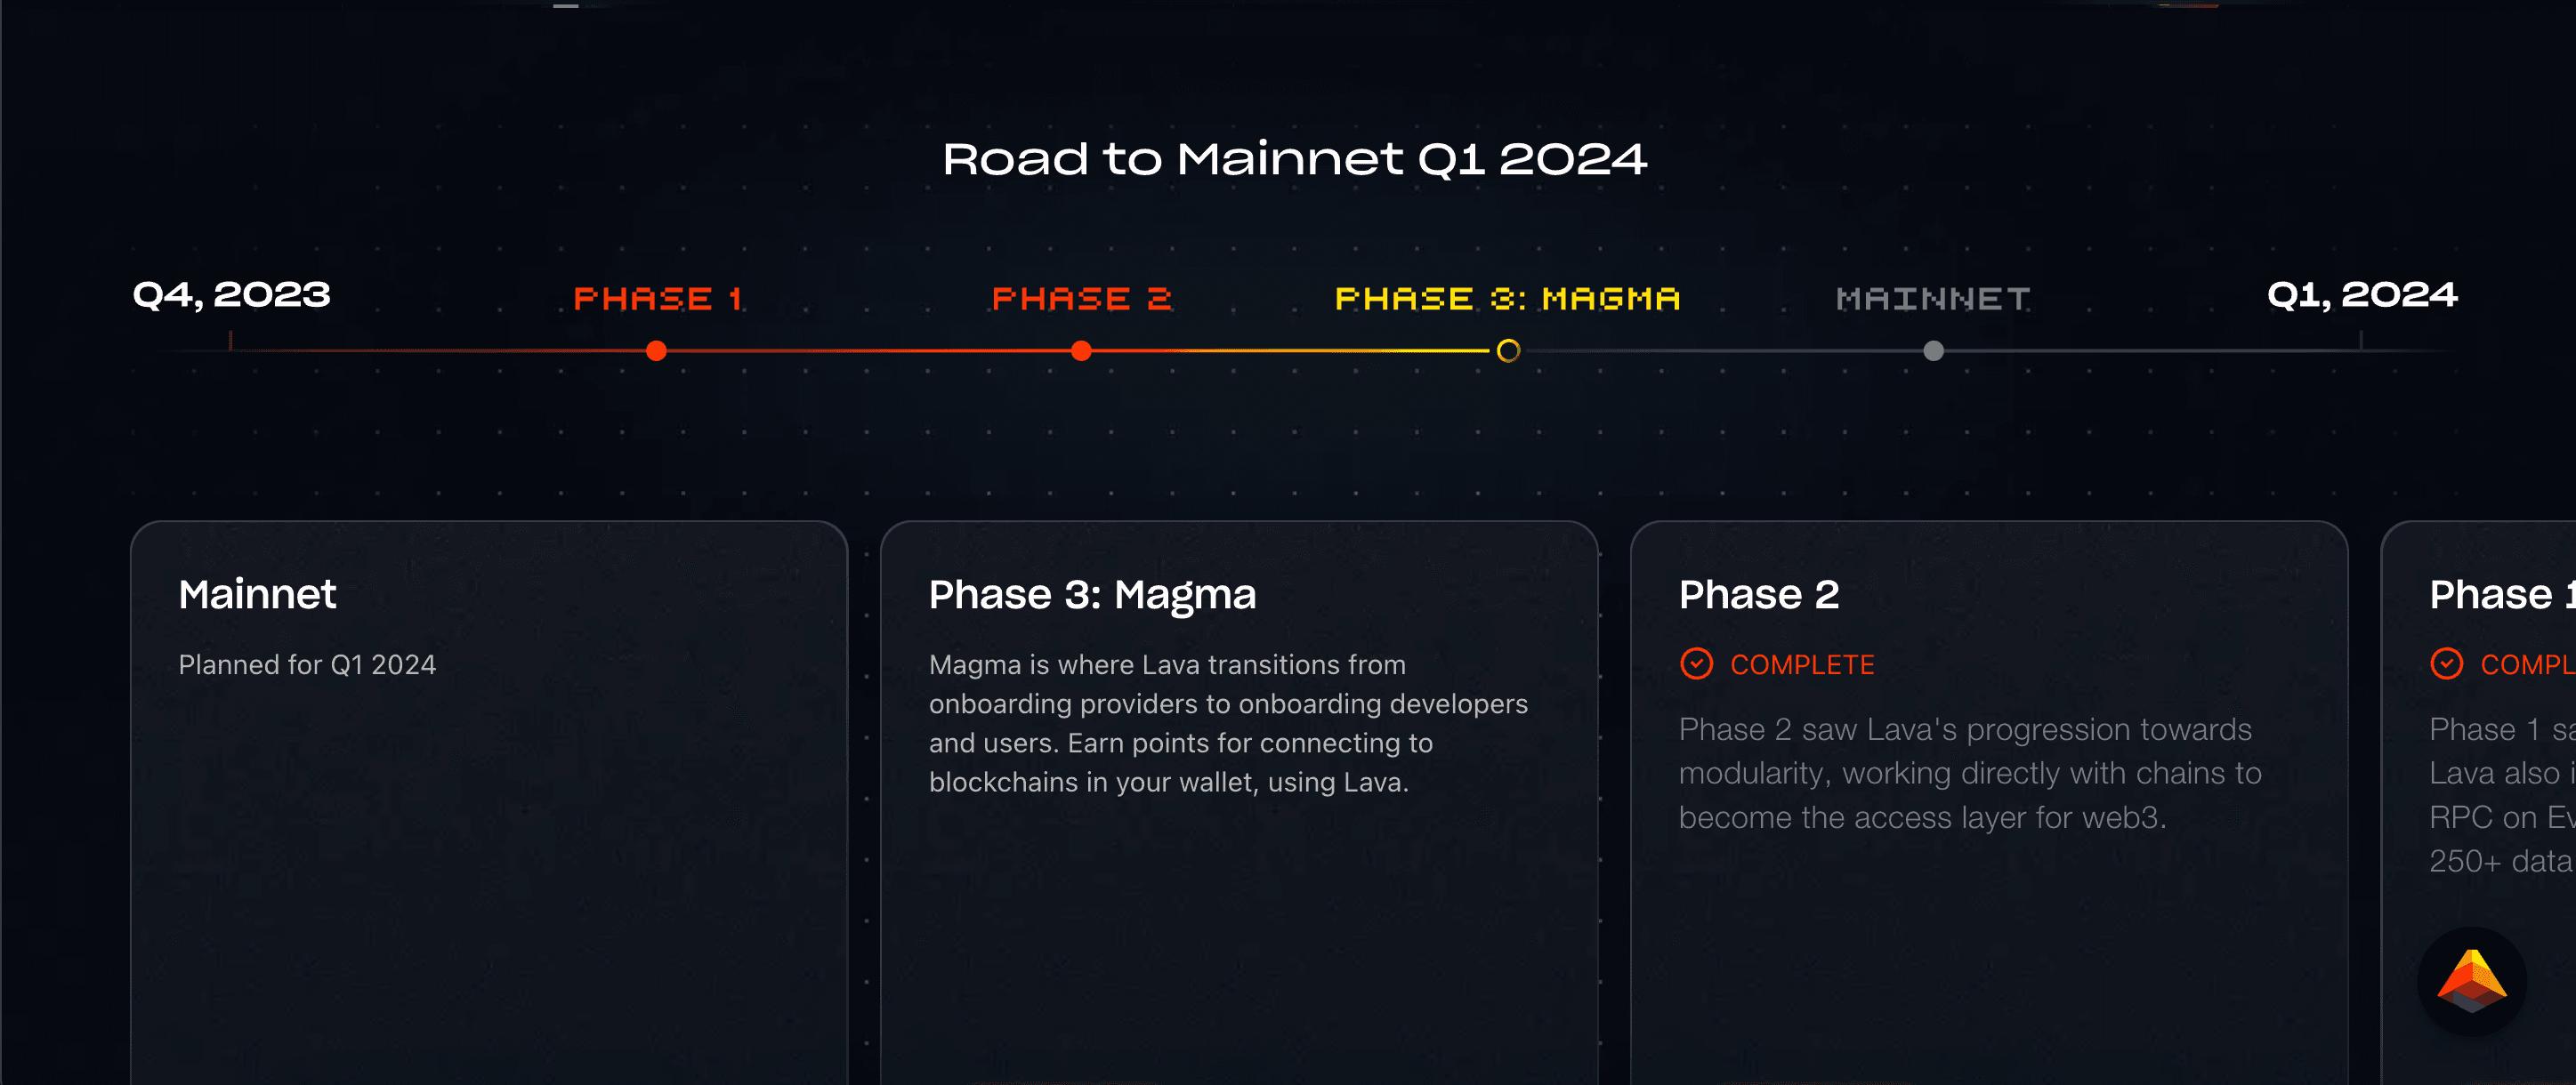Select the yellow Phase 3 Magma timeline ring

[1508, 350]
